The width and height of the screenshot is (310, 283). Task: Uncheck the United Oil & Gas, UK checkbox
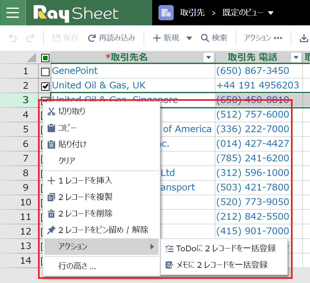click(45, 87)
